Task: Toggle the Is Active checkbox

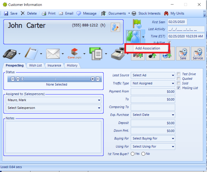Action: [169, 42]
